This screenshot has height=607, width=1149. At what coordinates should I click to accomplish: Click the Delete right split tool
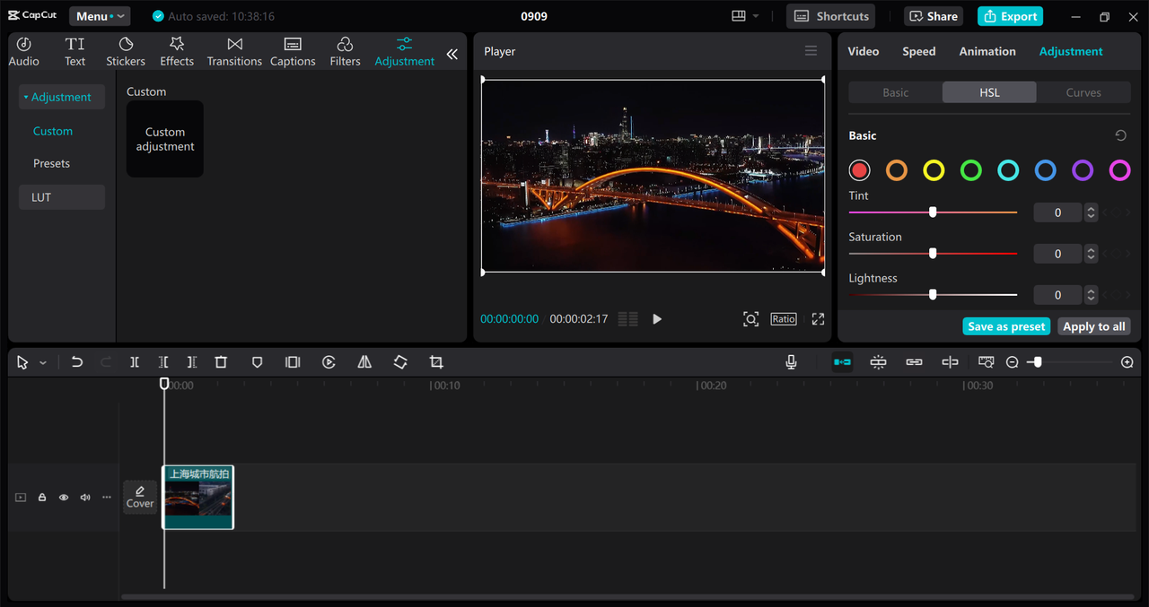pos(192,362)
